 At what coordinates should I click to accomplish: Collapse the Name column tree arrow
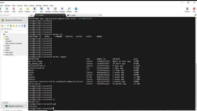[x=2, y=32]
